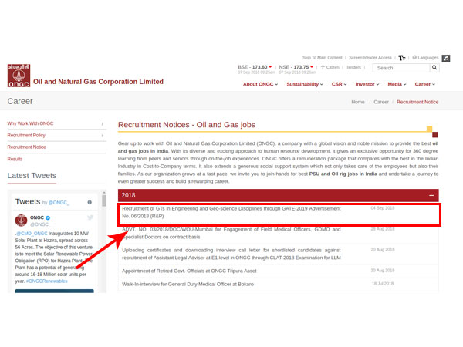Go to Home breadcrumb
Viewport: 463px width, 347px height.
[x=358, y=102]
